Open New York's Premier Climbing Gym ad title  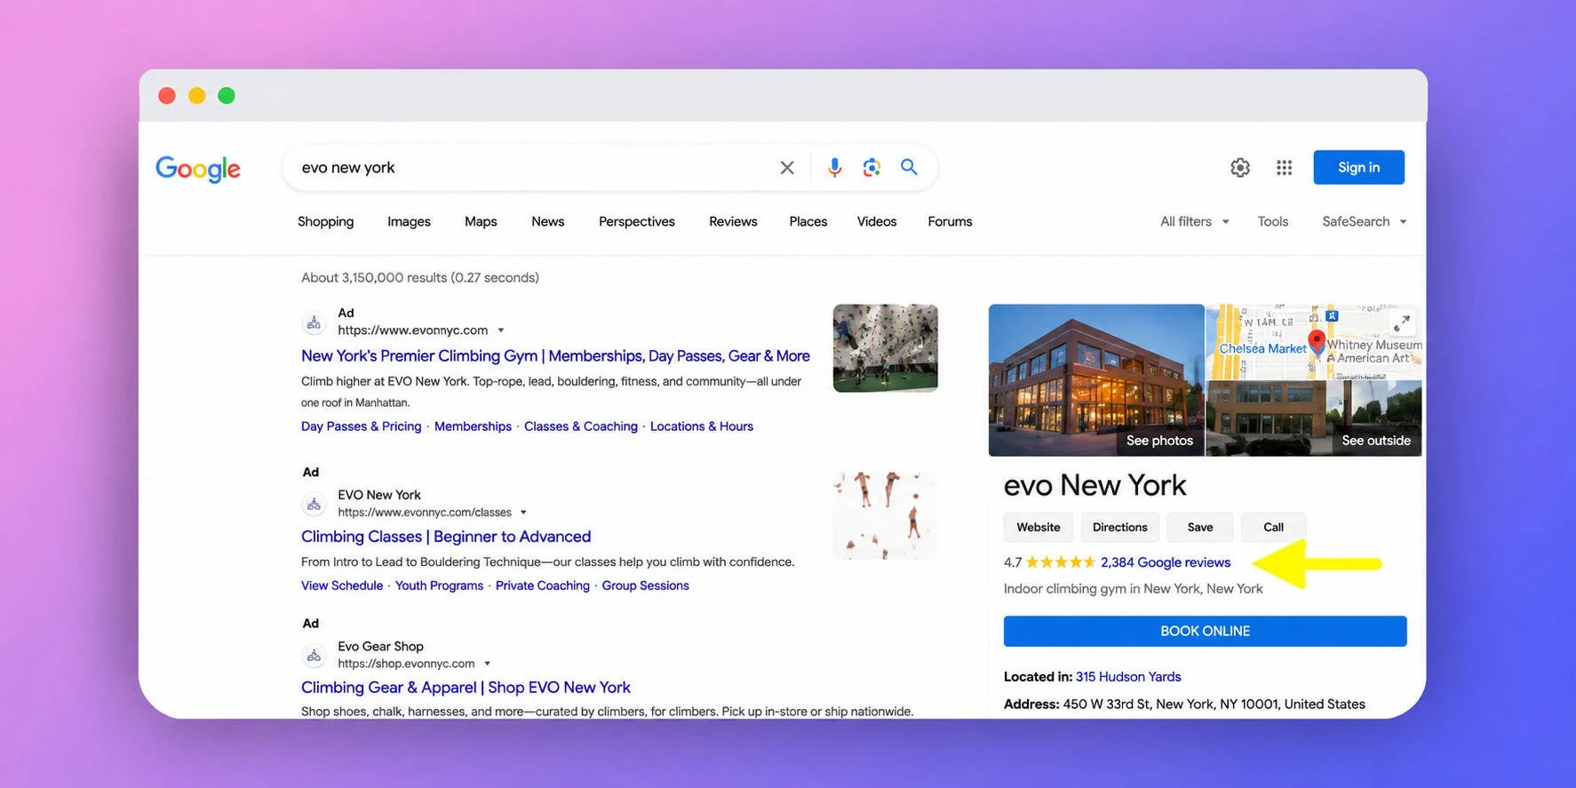tap(555, 355)
